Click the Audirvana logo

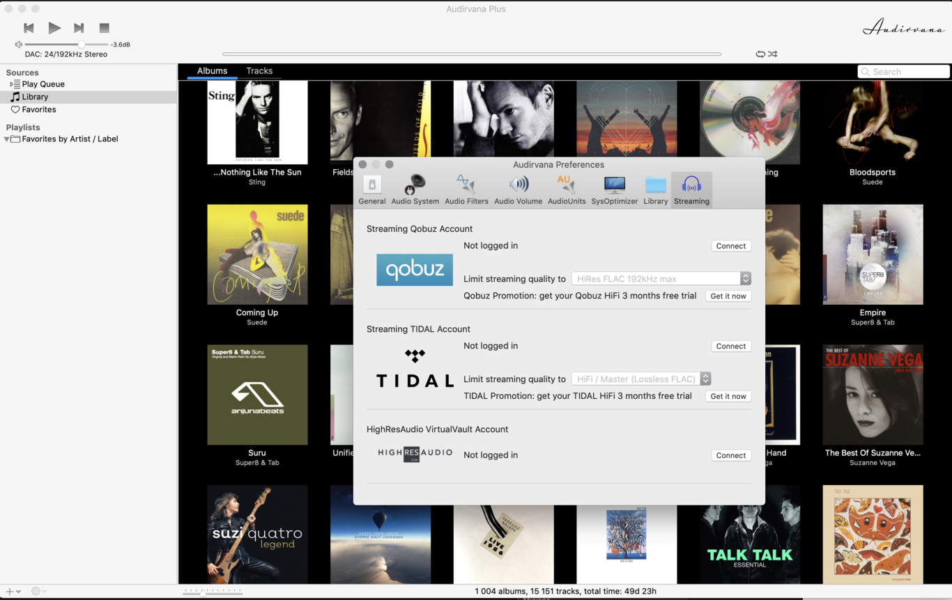coord(903,28)
